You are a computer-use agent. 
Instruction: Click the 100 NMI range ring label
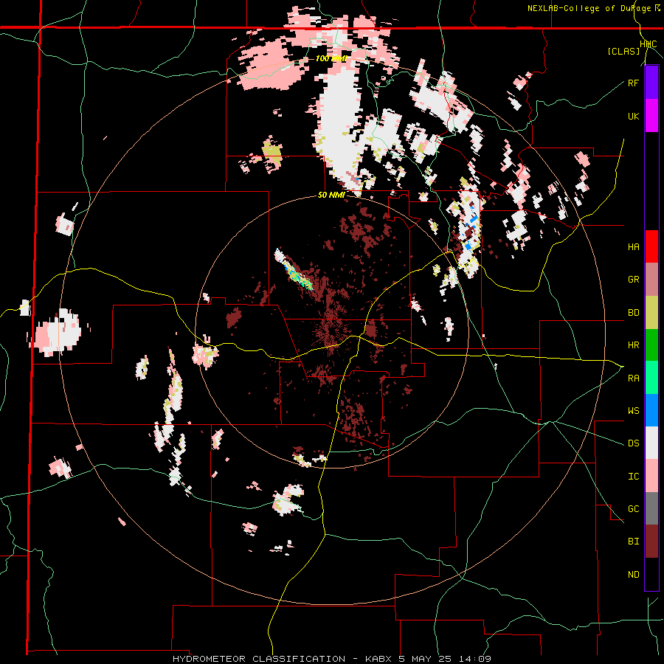click(331, 58)
